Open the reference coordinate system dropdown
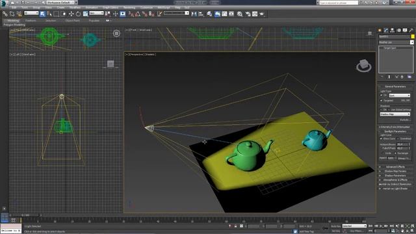The image size is (416, 234). click(x=96, y=13)
